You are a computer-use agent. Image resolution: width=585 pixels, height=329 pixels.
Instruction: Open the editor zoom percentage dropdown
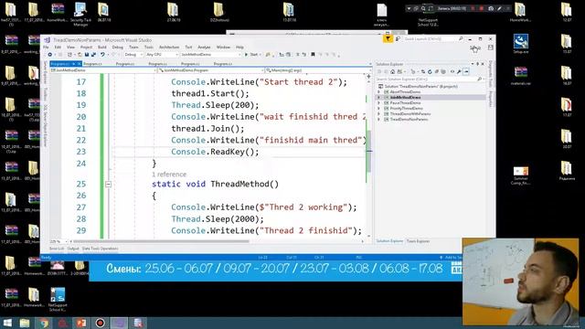click(x=58, y=241)
